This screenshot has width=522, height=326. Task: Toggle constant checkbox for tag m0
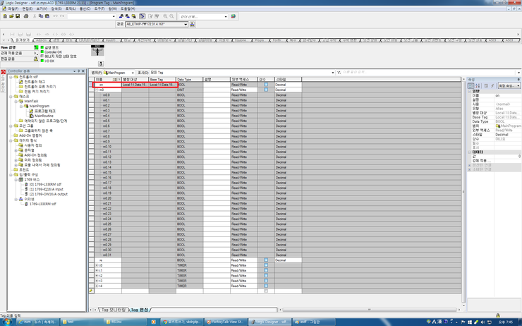click(266, 90)
